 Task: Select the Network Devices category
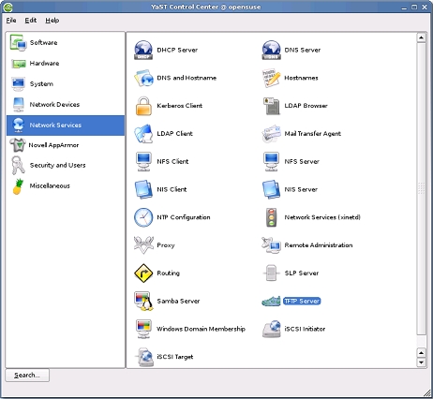[66, 105]
